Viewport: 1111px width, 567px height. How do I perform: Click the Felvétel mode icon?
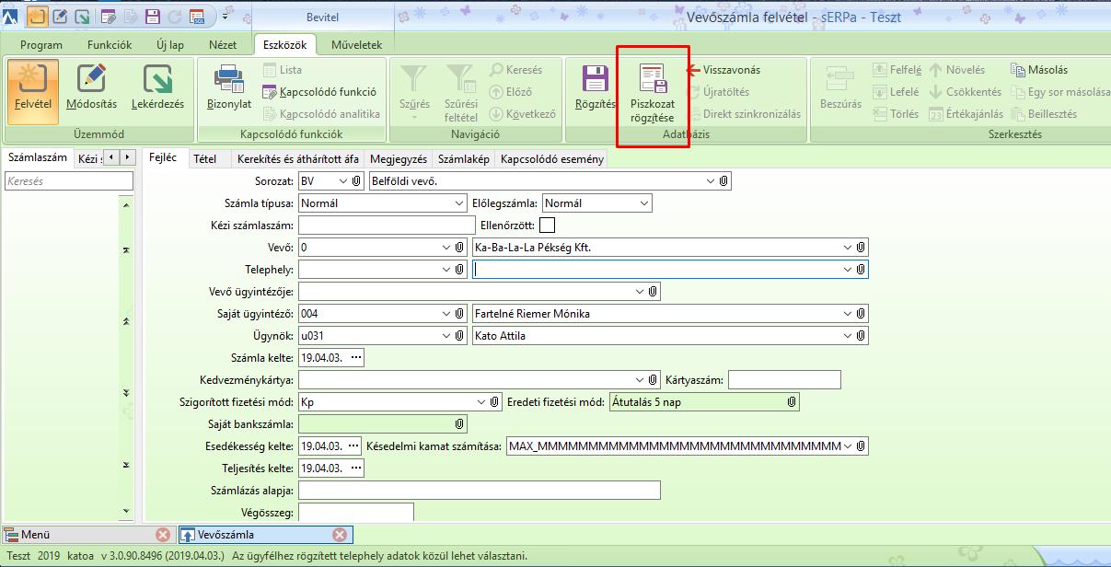click(x=33, y=90)
